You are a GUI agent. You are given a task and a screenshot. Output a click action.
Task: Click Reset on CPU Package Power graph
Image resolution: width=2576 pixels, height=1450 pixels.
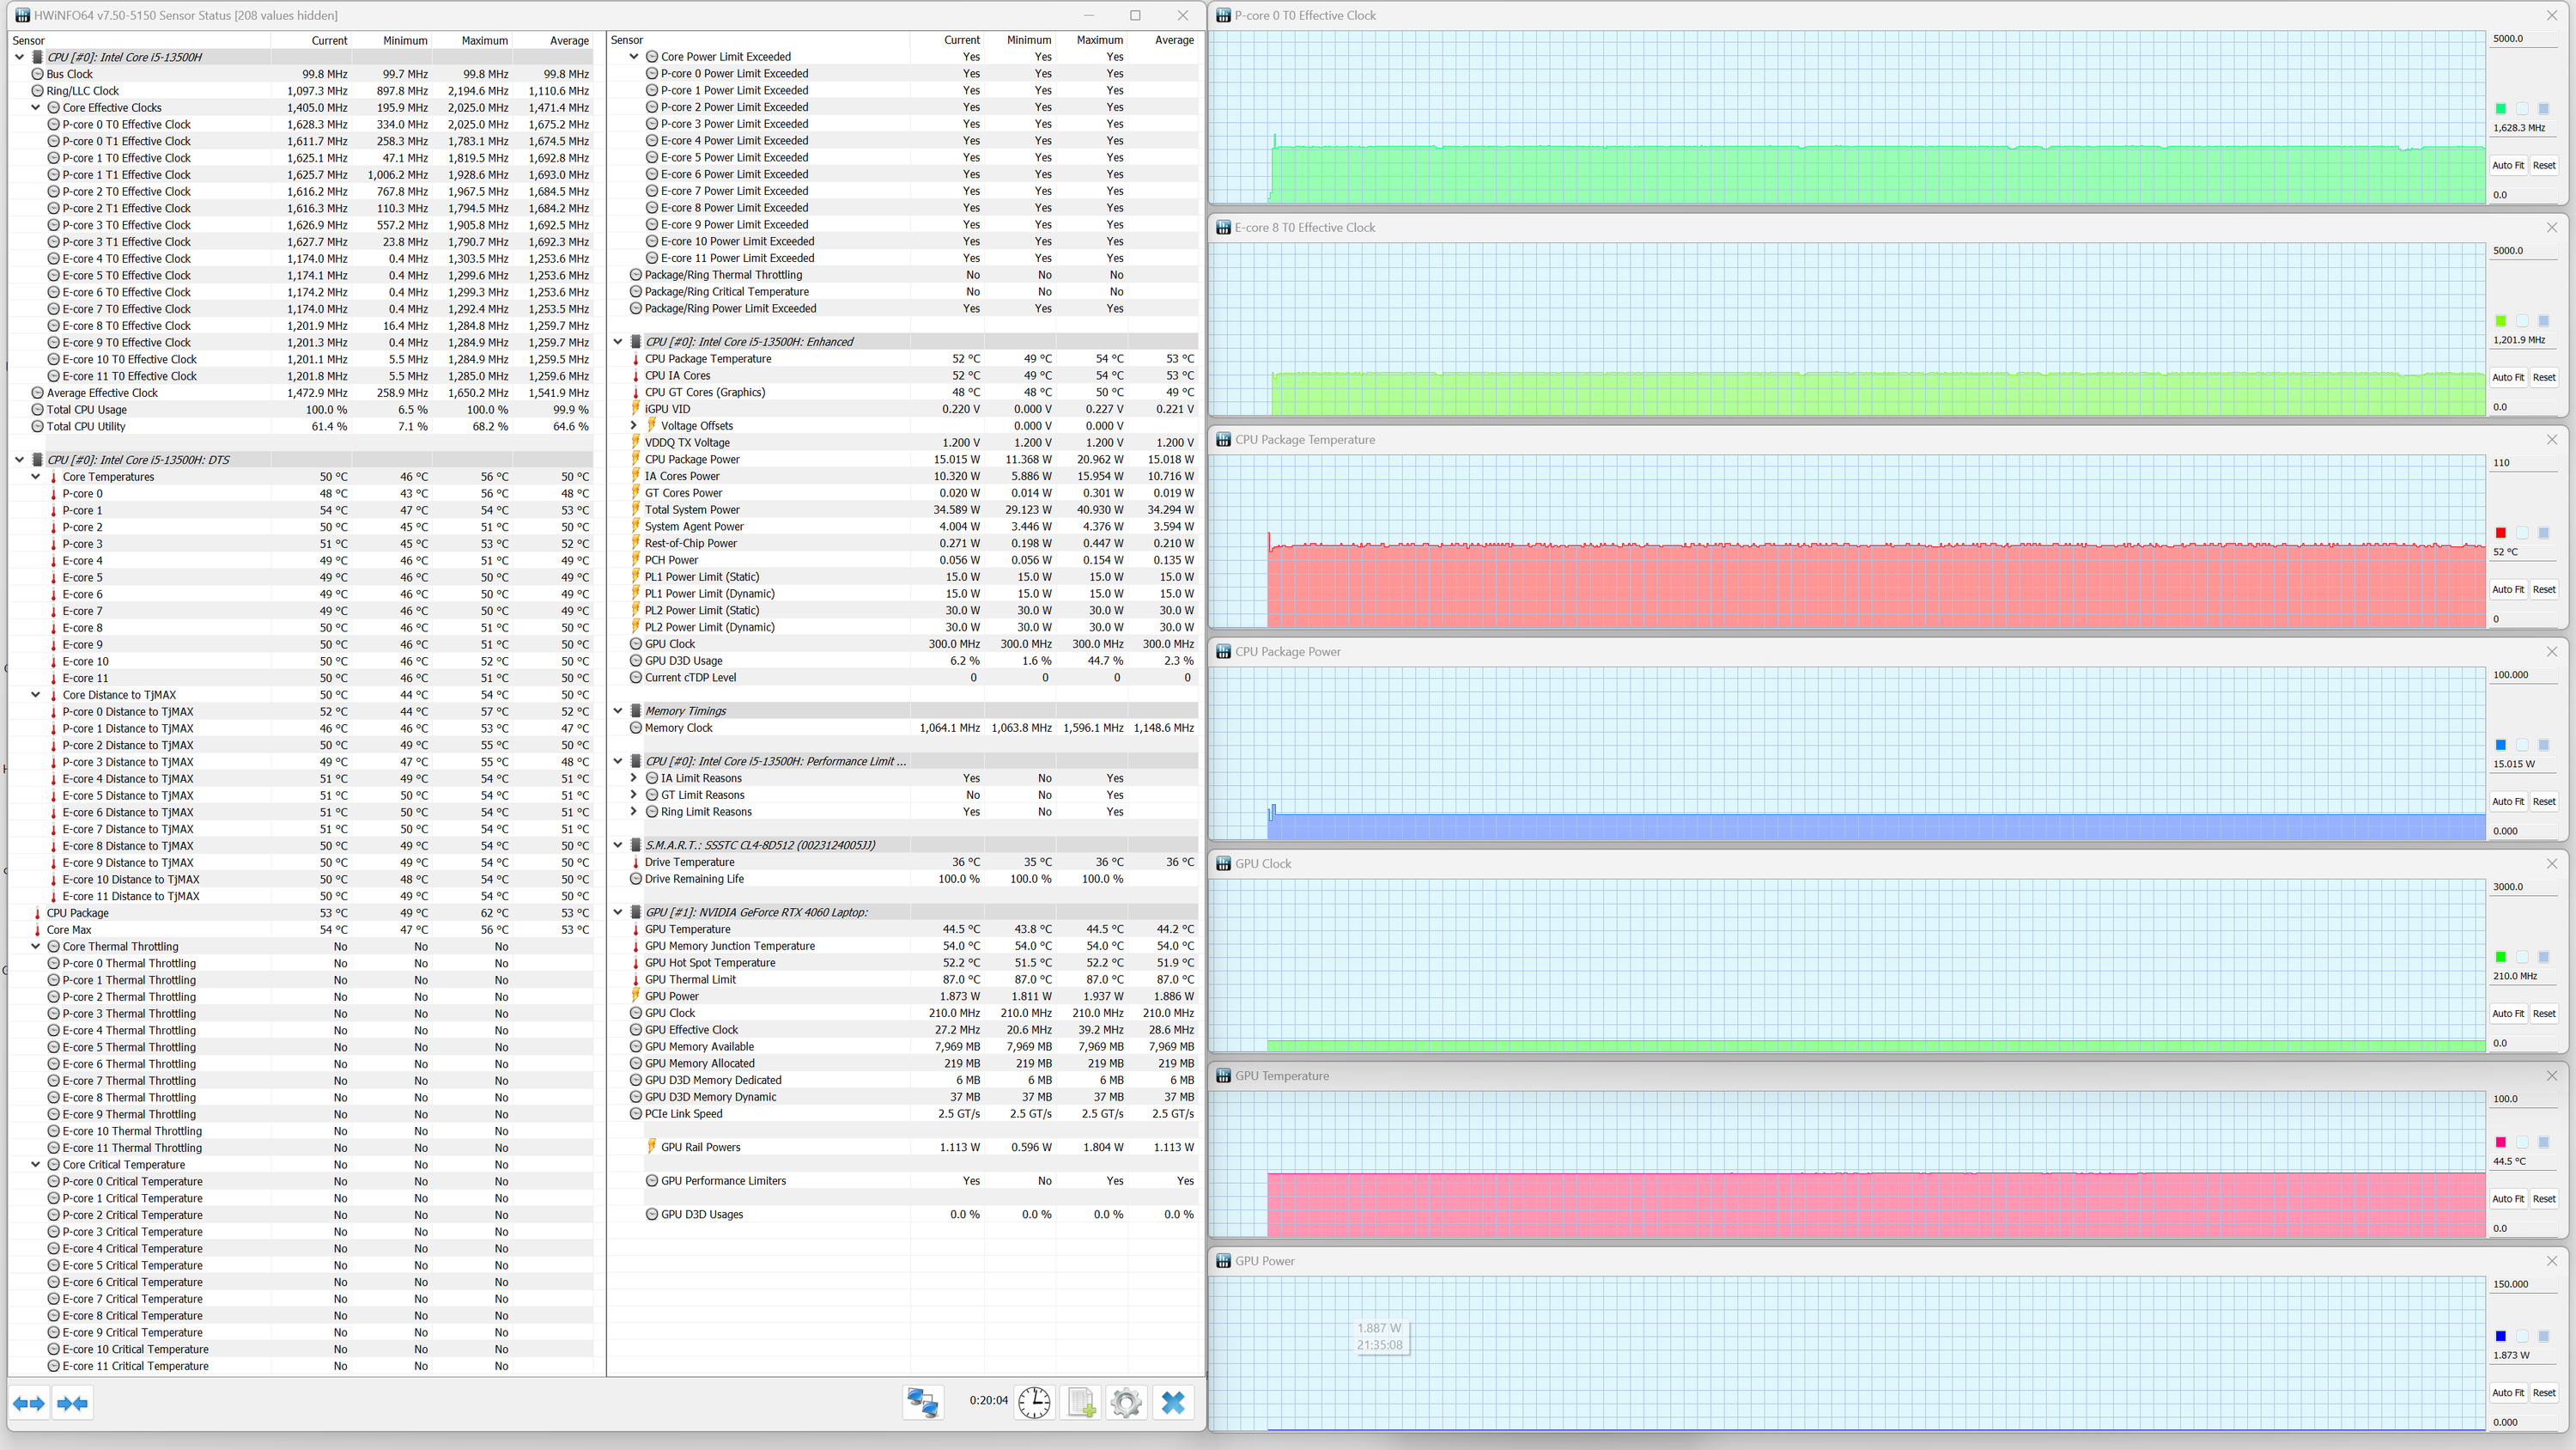tap(2543, 801)
